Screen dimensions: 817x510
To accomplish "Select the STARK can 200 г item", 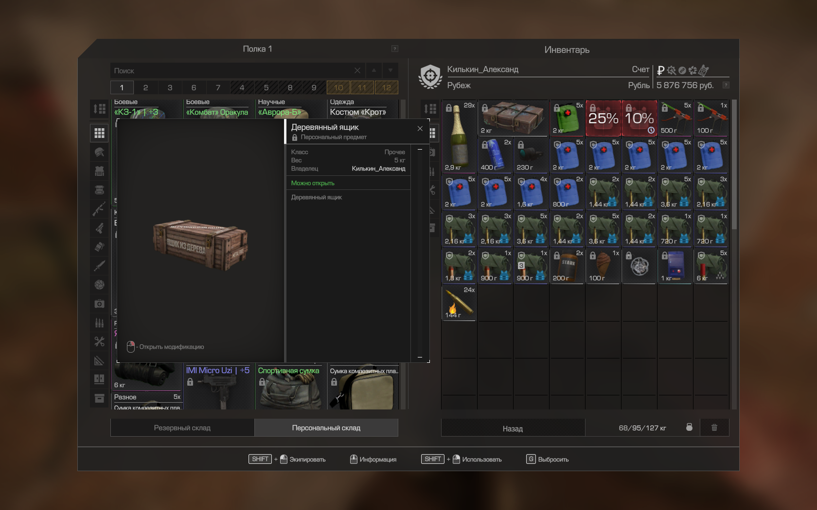I will click(567, 266).
